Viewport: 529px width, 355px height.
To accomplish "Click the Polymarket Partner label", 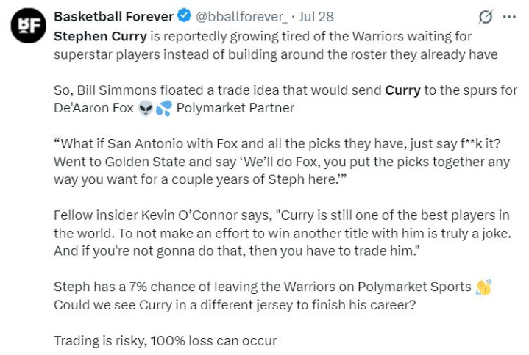I will point(235,108).
